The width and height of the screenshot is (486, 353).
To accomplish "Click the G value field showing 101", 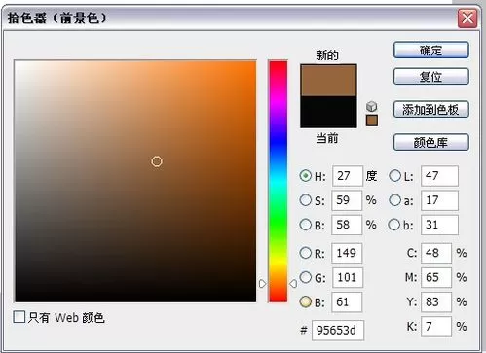I will (347, 277).
